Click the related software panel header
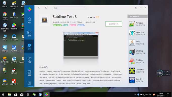Viewport: 172px width, 97px height. tap(137, 16)
